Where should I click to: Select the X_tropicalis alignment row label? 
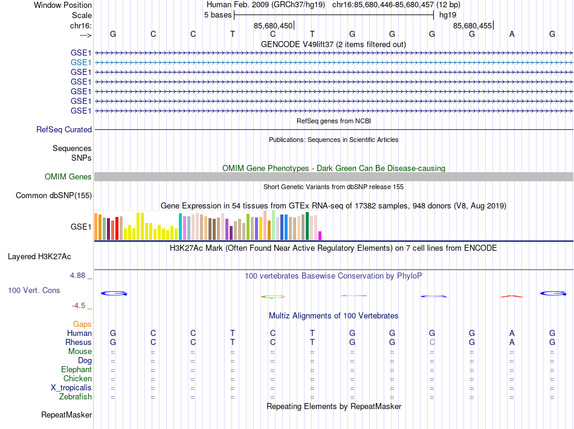pos(71,388)
